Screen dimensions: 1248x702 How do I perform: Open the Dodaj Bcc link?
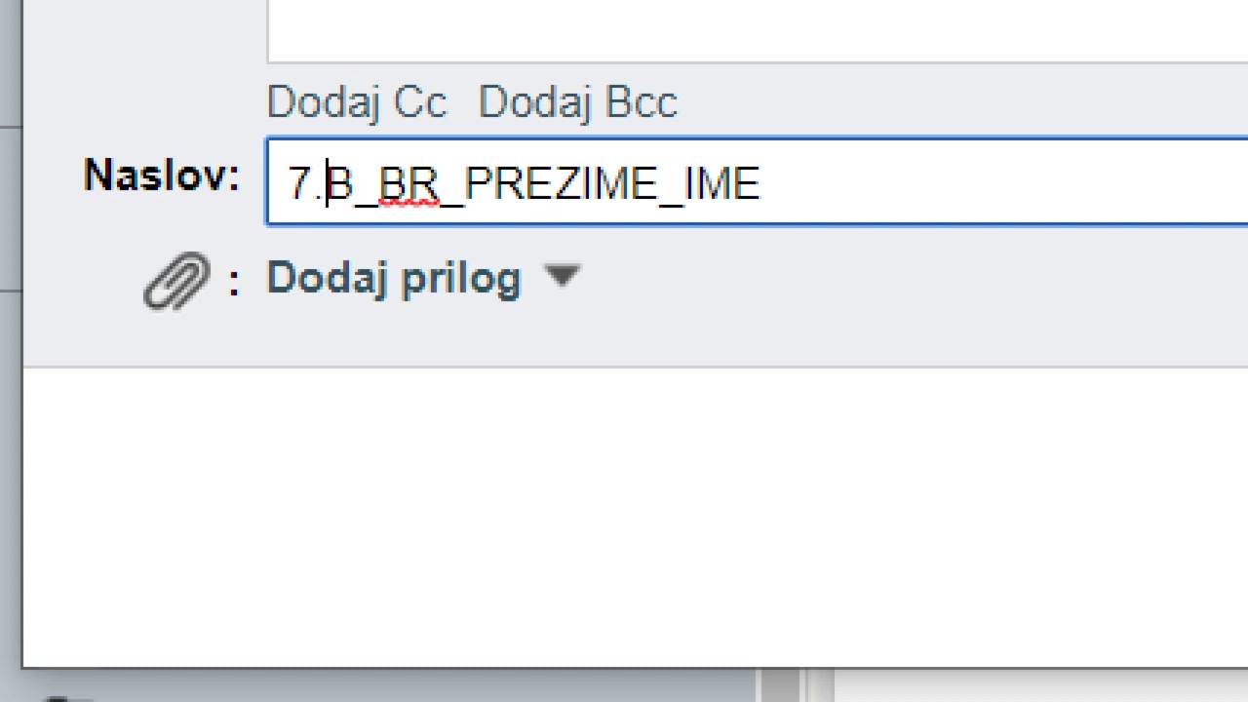tap(577, 102)
